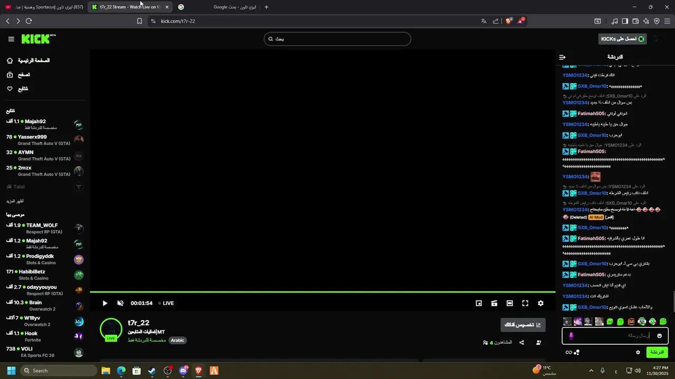Toggle the browser sidebar panel icon

point(625,21)
